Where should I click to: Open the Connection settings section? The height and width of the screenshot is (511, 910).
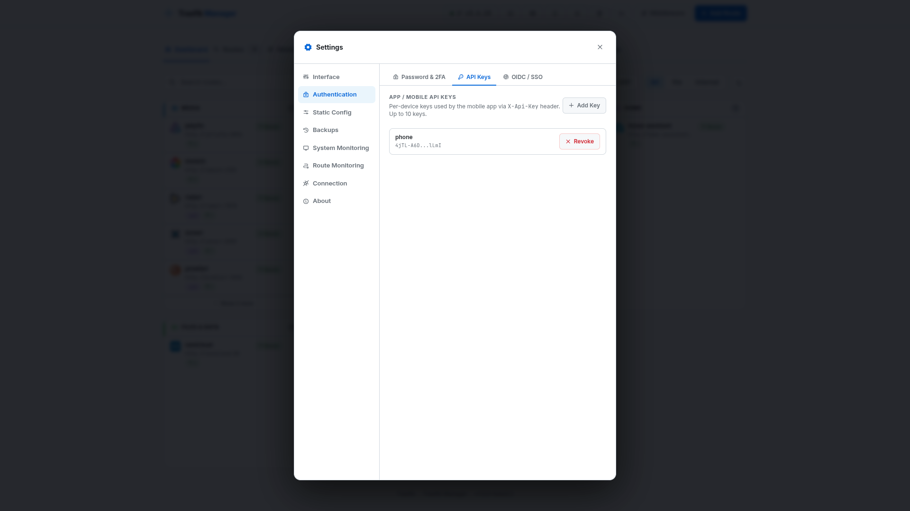pos(337,184)
